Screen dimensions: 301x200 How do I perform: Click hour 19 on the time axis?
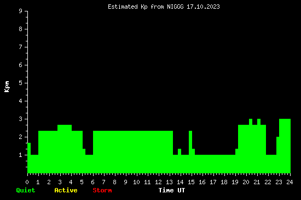[235, 182]
